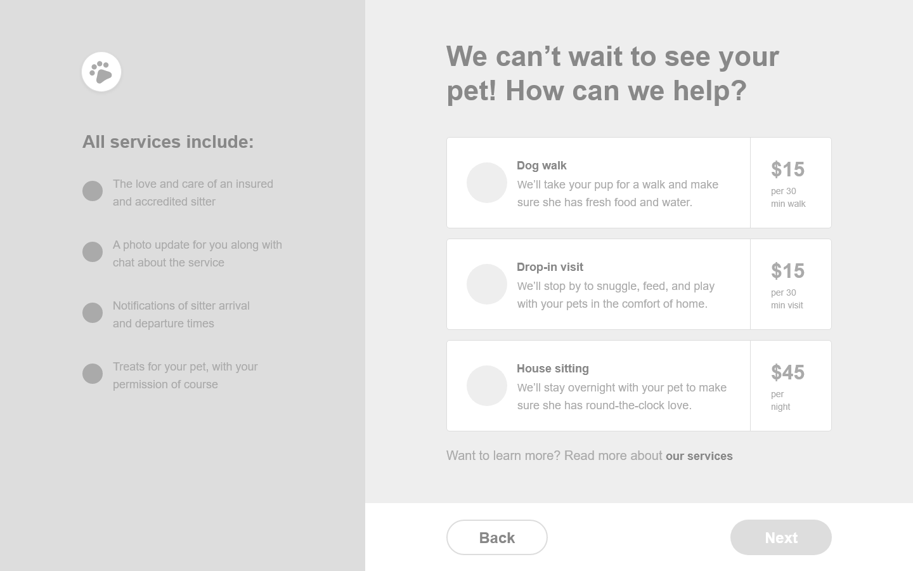
Task: Click the House sitting description text
Action: tap(621, 397)
